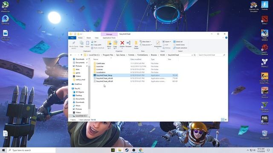Click Epic Games in the address bar

click(x=121, y=55)
